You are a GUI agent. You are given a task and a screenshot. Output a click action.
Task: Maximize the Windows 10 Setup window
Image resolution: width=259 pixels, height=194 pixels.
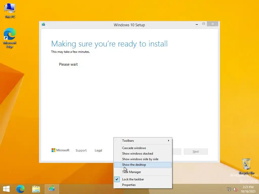tap(204, 24)
